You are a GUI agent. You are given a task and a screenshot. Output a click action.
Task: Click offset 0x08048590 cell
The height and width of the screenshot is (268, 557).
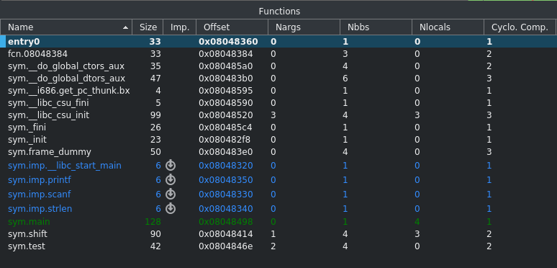[x=225, y=103]
